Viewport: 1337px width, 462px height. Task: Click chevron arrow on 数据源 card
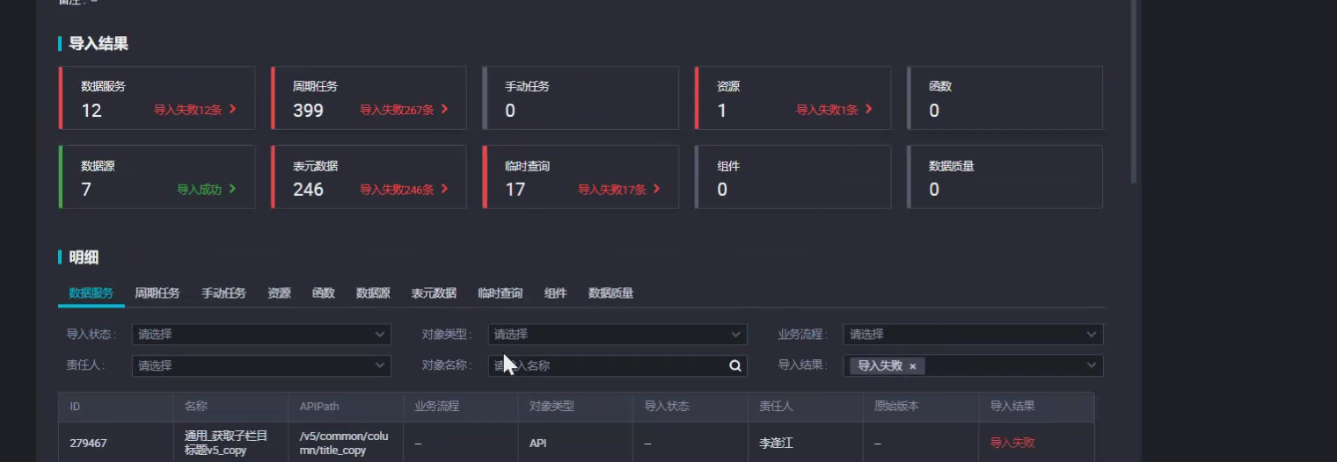click(x=232, y=189)
